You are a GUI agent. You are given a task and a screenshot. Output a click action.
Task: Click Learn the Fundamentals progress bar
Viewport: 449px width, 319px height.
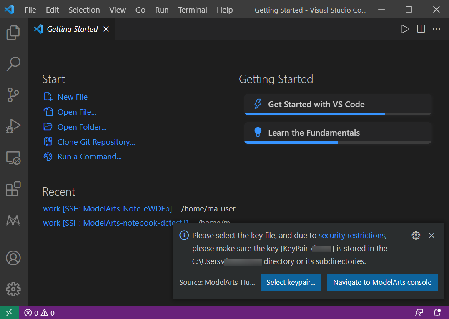tap(338, 143)
